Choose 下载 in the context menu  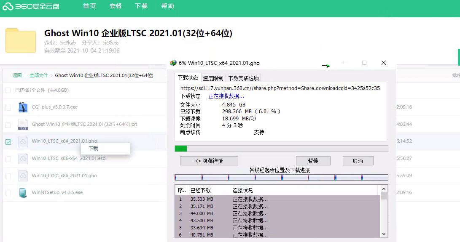[x=105, y=149]
